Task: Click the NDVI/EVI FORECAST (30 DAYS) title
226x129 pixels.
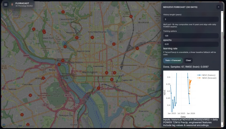Action: 180,7
